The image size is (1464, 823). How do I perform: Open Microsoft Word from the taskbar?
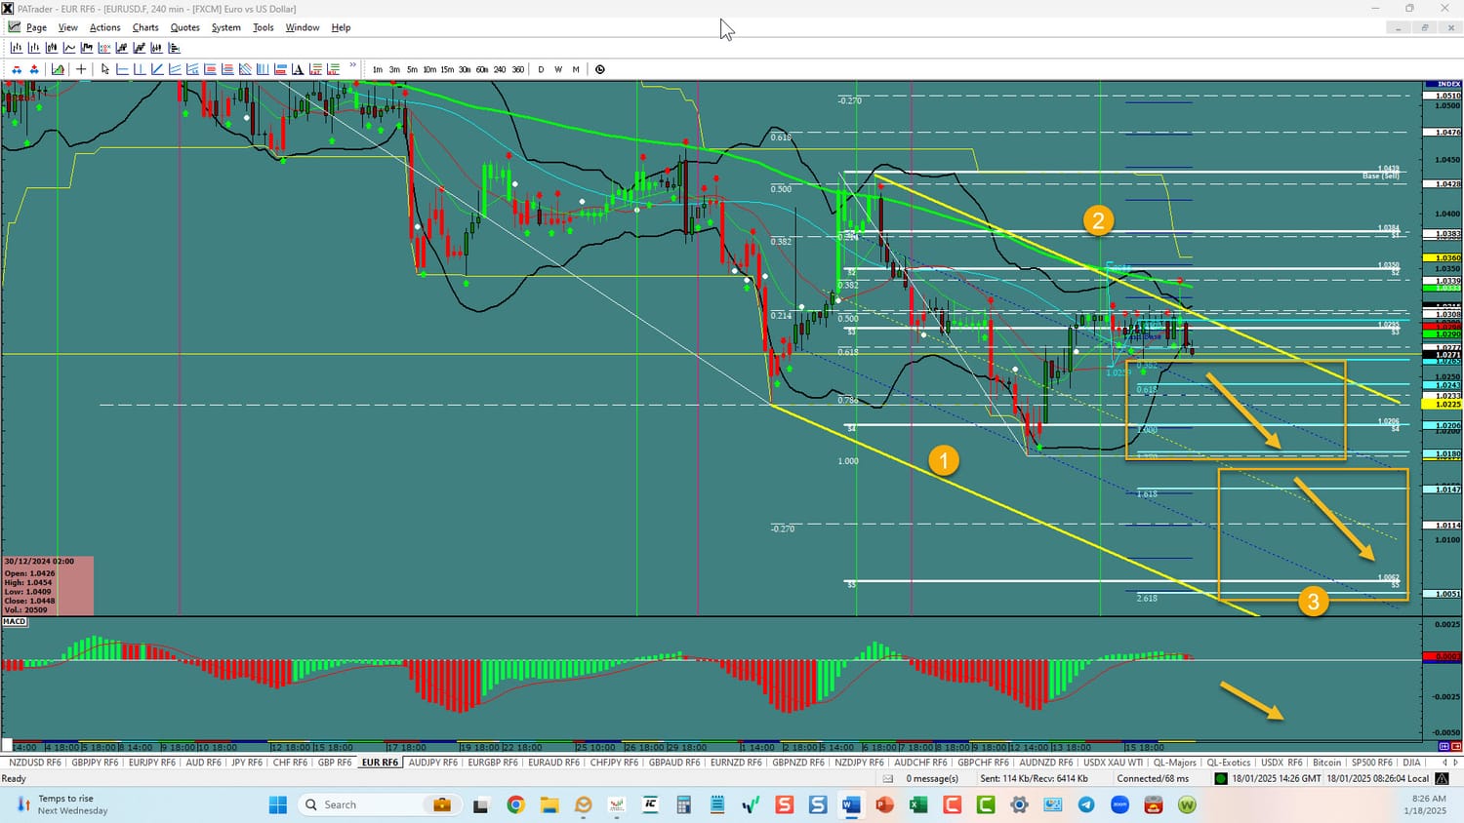point(850,804)
